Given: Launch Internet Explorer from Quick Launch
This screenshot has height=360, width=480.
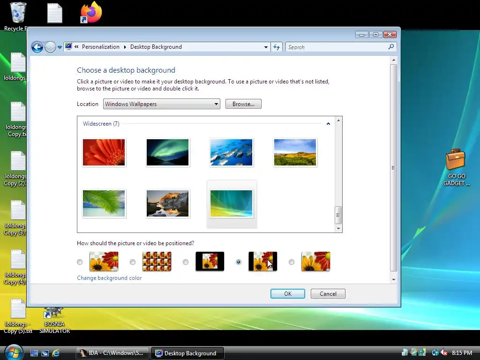Looking at the screenshot, I should pyautogui.click(x=56, y=353).
